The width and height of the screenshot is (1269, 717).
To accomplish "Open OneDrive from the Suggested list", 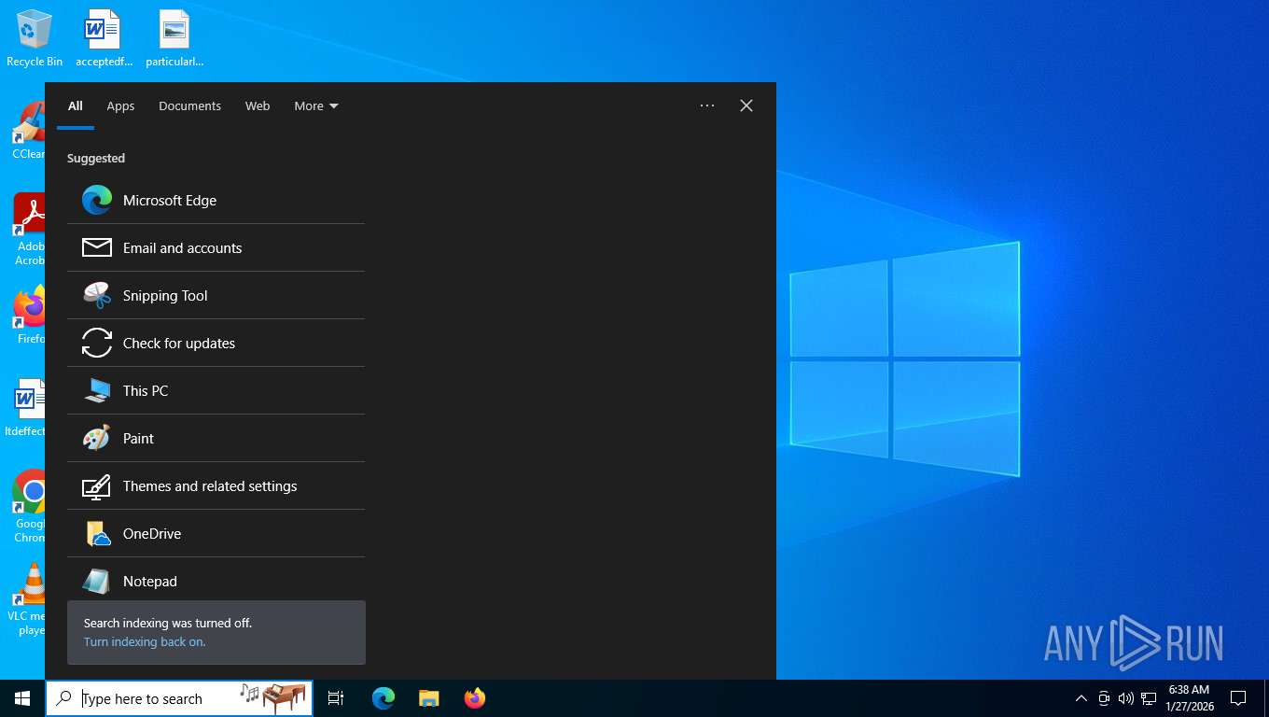I will coord(216,533).
